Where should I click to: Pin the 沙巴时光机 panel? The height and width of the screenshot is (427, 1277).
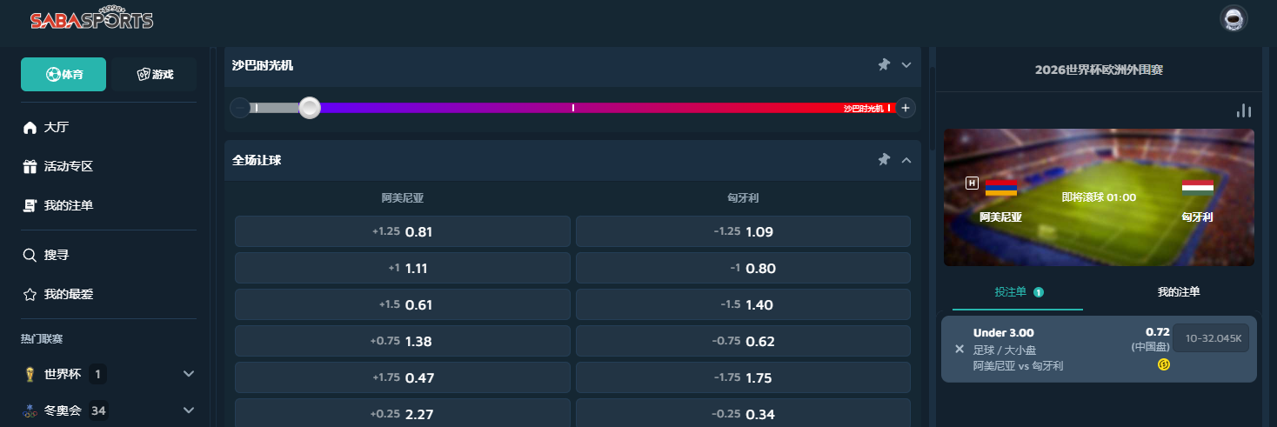click(x=884, y=64)
